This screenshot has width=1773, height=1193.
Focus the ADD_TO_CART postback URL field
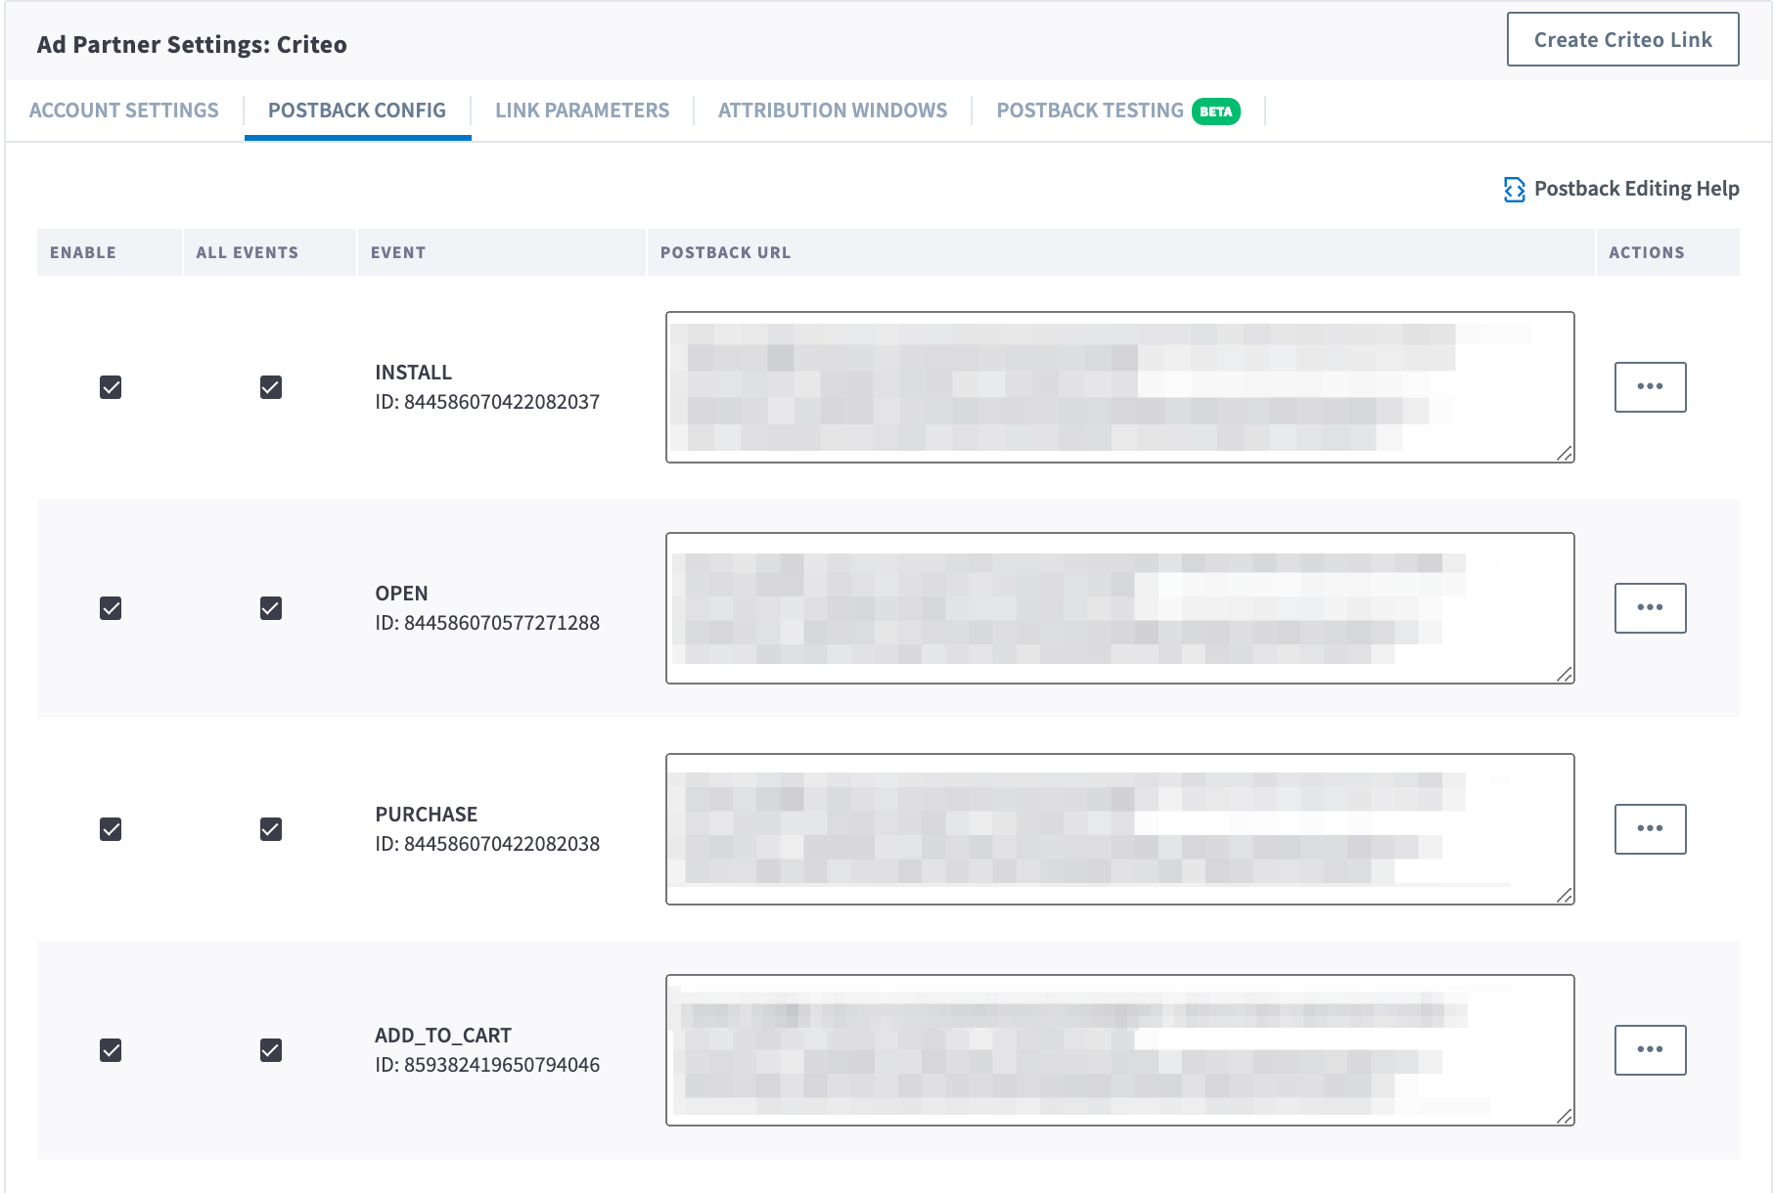1119,1050
